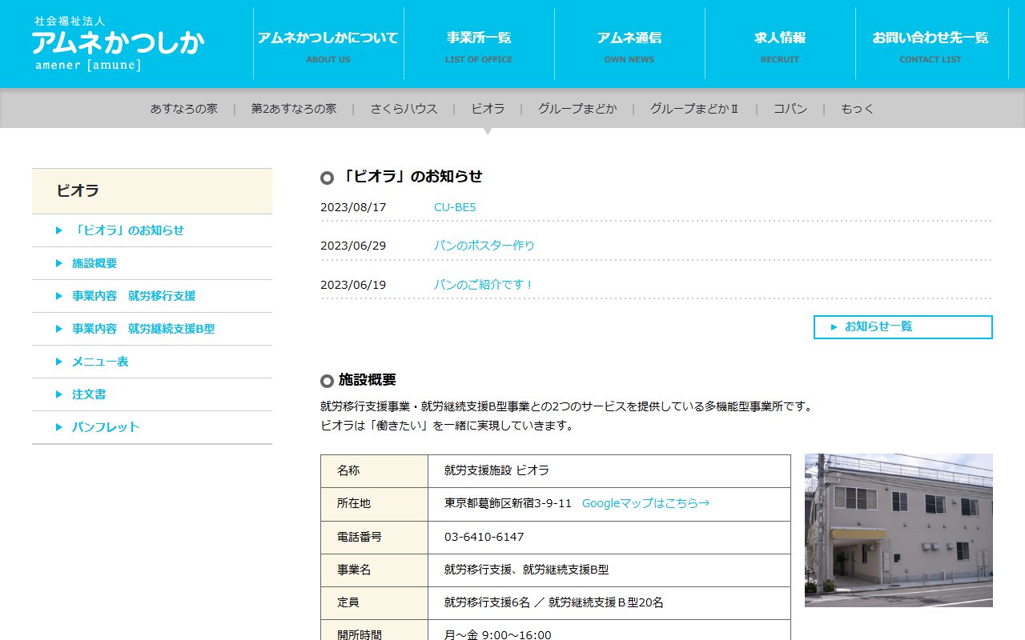Open news item パンのポスター作り
The height and width of the screenshot is (640, 1025).
tap(484, 246)
